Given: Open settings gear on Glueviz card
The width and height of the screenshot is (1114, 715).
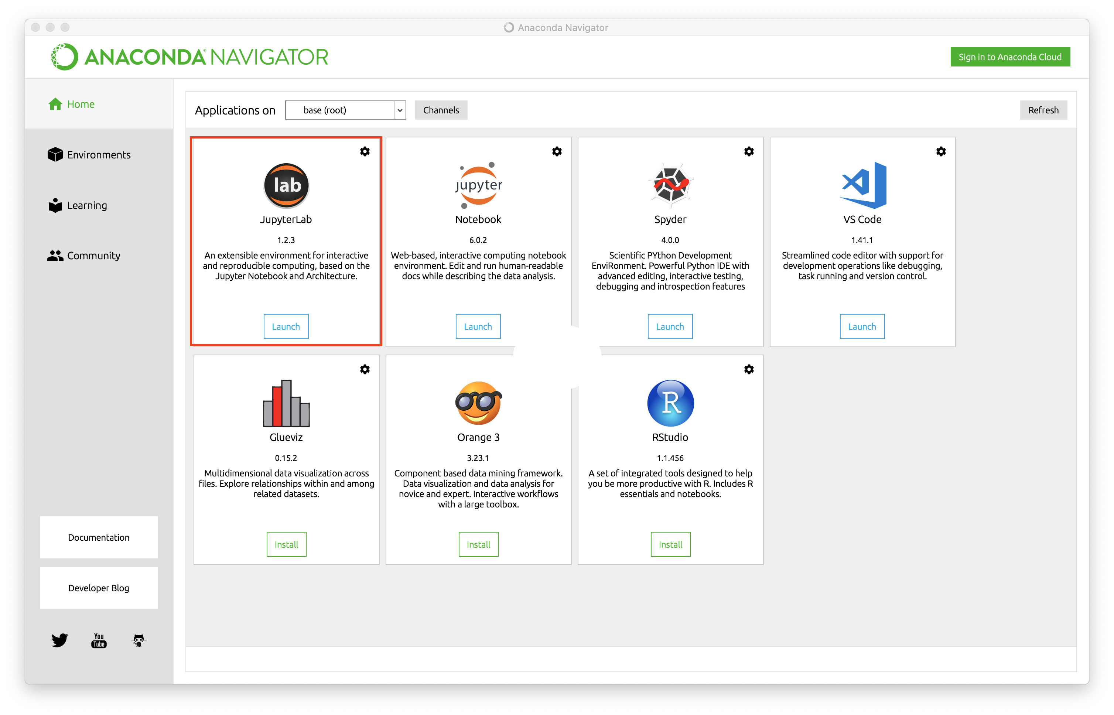Looking at the screenshot, I should pos(365,369).
